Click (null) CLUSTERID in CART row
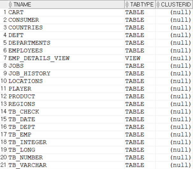Viewport: 193px width, 169px height. tap(174, 12)
